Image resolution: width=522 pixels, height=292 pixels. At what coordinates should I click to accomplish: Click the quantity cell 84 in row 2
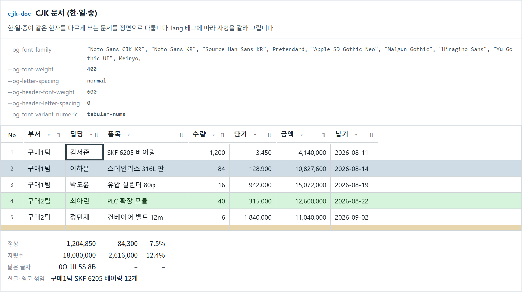click(x=209, y=169)
